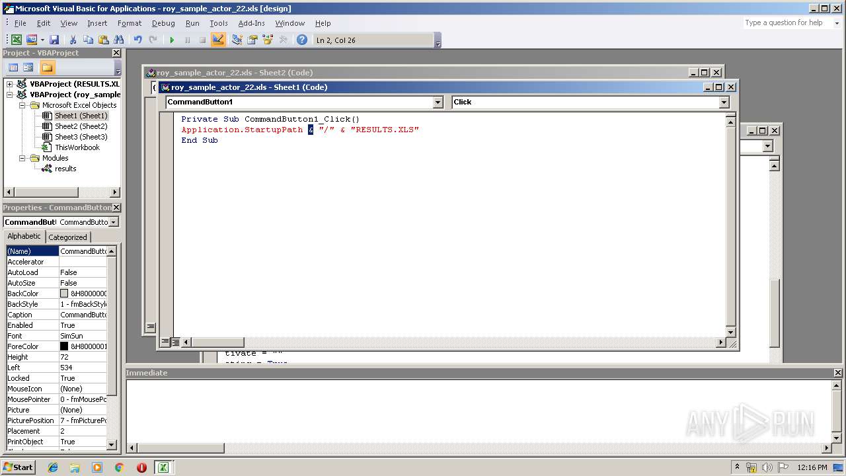Open Chrome from the taskbar
This screenshot has width=846, height=476.
119,467
